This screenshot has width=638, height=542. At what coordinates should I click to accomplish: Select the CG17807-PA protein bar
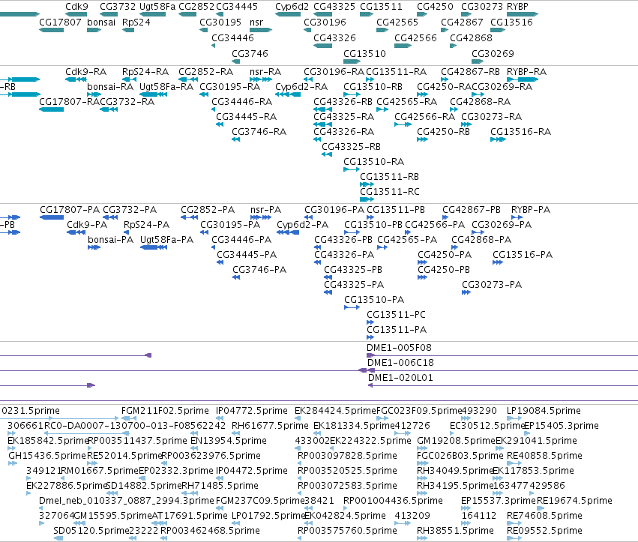[52, 217]
